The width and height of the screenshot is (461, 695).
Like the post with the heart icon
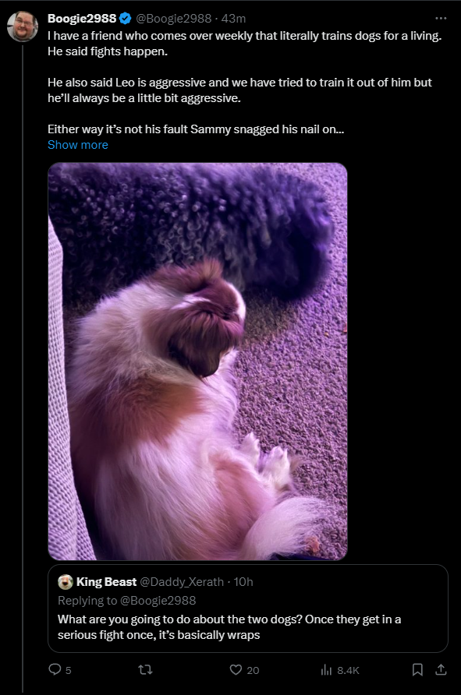pyautogui.click(x=236, y=669)
